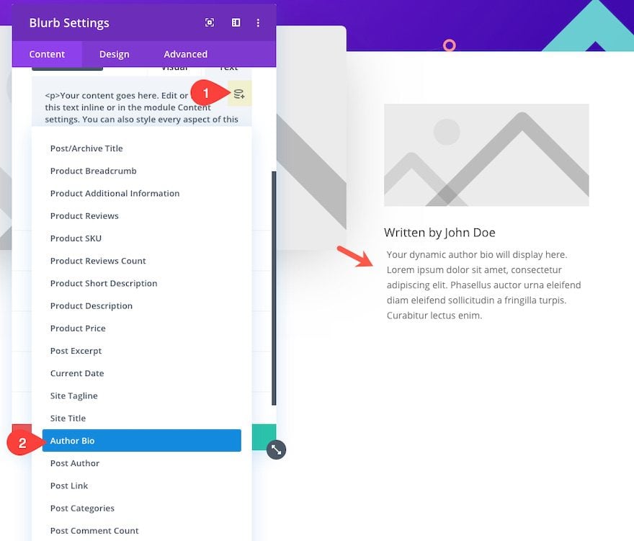Pick Post Link from the list
This screenshot has width=634, height=541.
(x=141, y=486)
